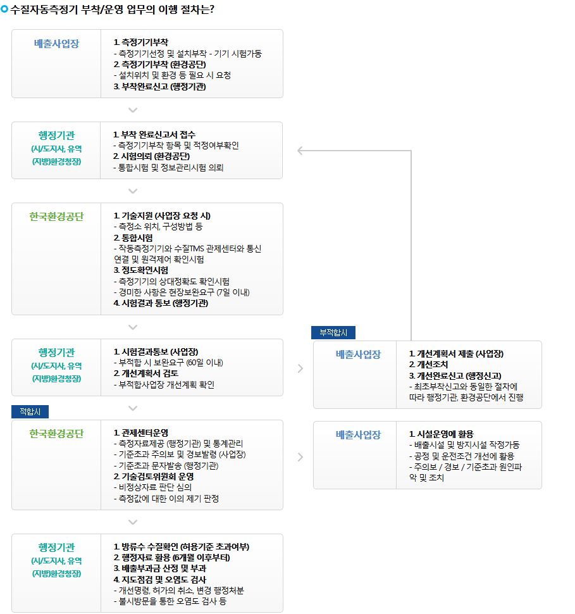Click the down chevron below 시험결과 통보 box
The height and width of the screenshot is (614, 575).
tap(132, 327)
